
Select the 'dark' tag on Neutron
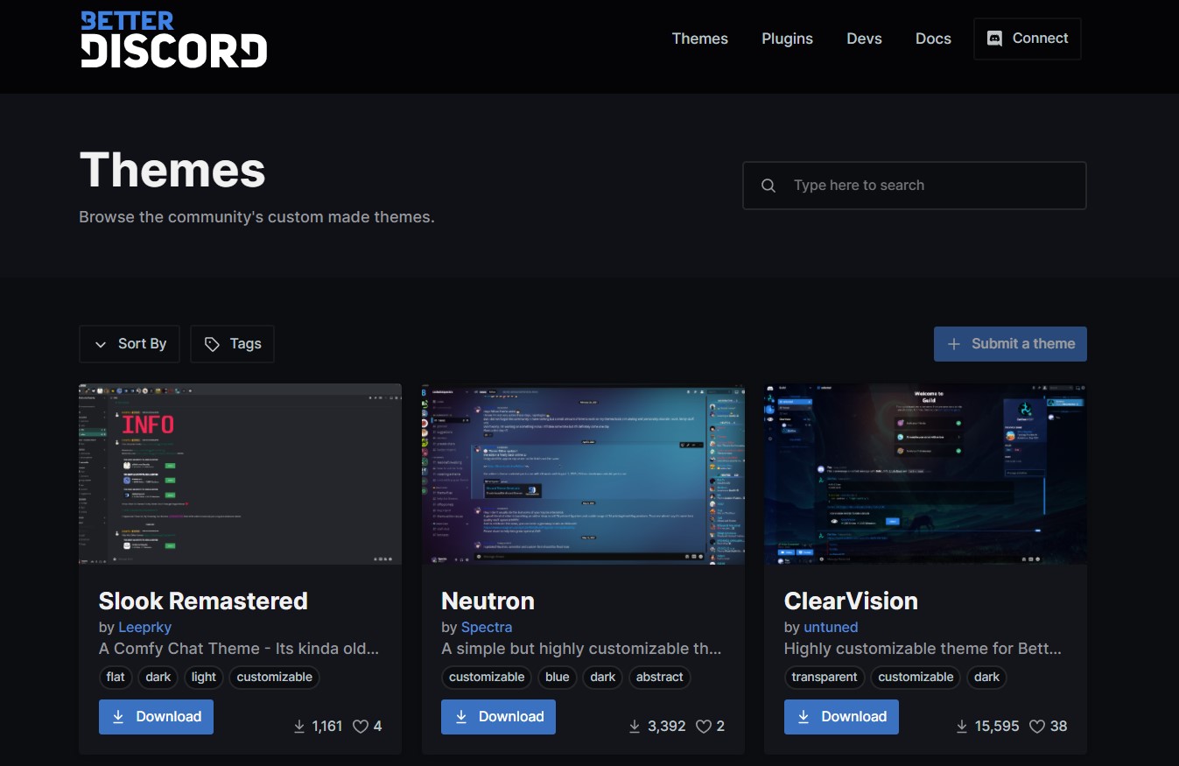pyautogui.click(x=603, y=677)
